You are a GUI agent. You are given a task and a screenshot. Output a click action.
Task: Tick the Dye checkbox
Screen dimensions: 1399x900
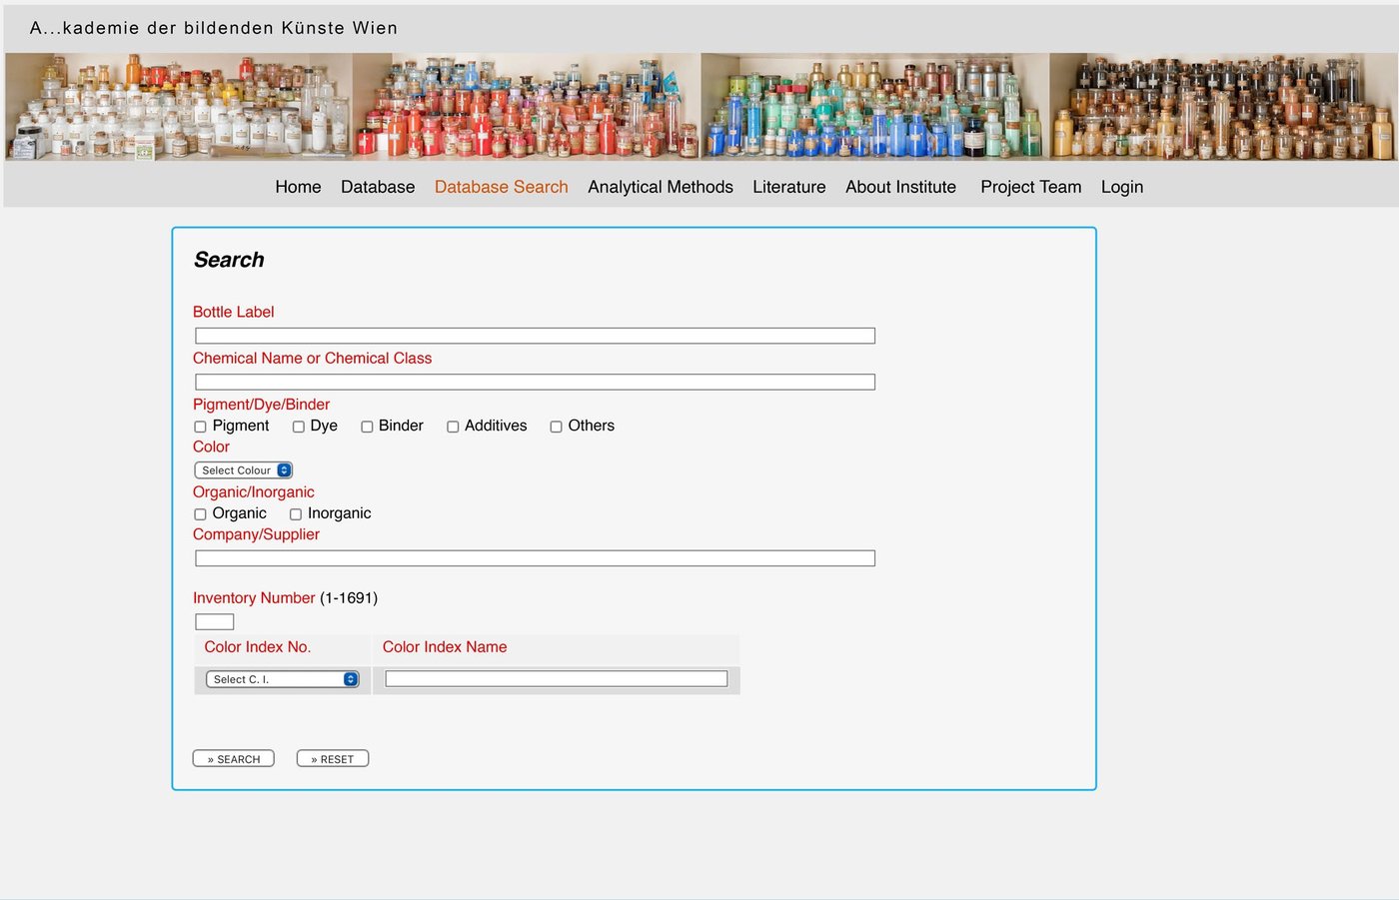pyautogui.click(x=298, y=427)
